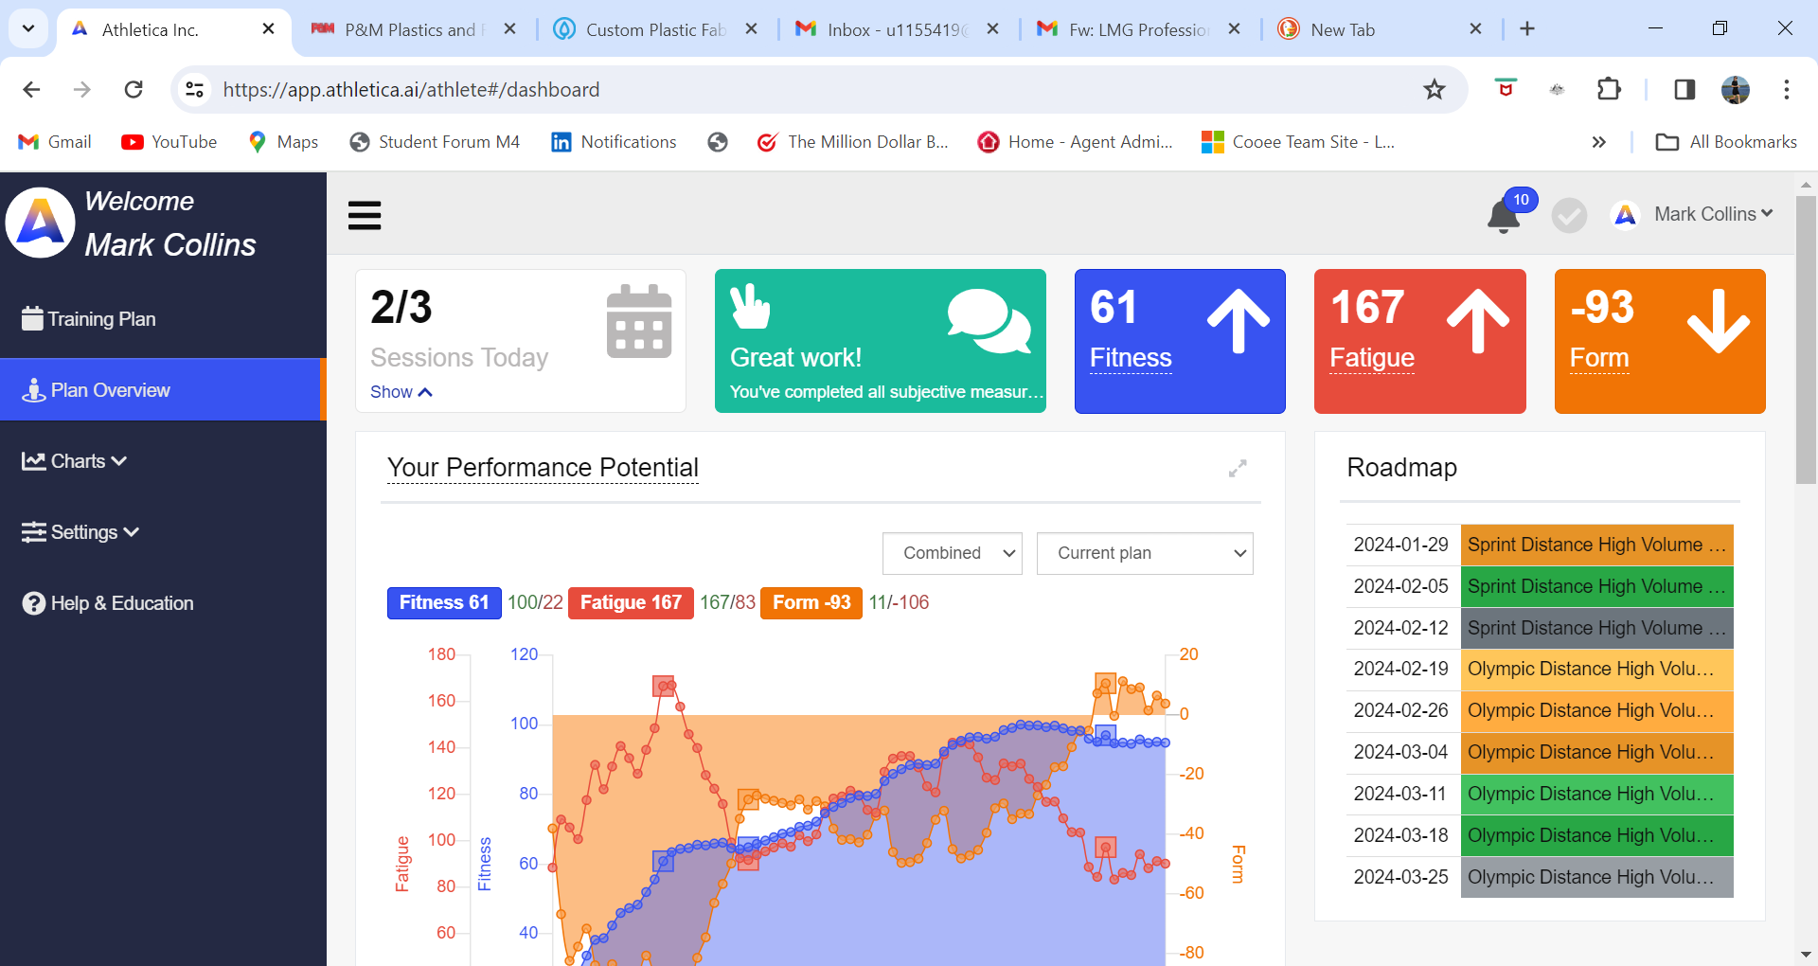The width and height of the screenshot is (1818, 966).
Task: View site information icon in address bar
Action: tap(194, 89)
